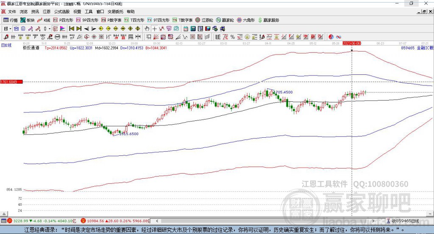Open the 公式选股 menu
This screenshot has height=234, width=434.
(62, 11)
